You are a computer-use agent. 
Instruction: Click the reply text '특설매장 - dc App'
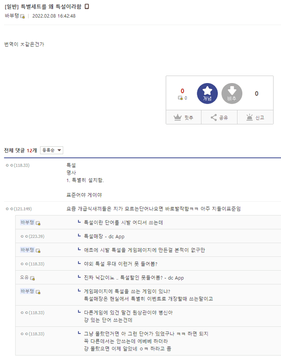104,236
